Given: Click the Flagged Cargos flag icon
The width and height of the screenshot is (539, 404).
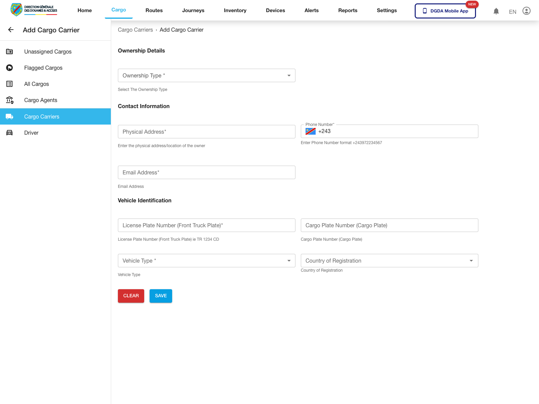Looking at the screenshot, I should pyautogui.click(x=9, y=68).
